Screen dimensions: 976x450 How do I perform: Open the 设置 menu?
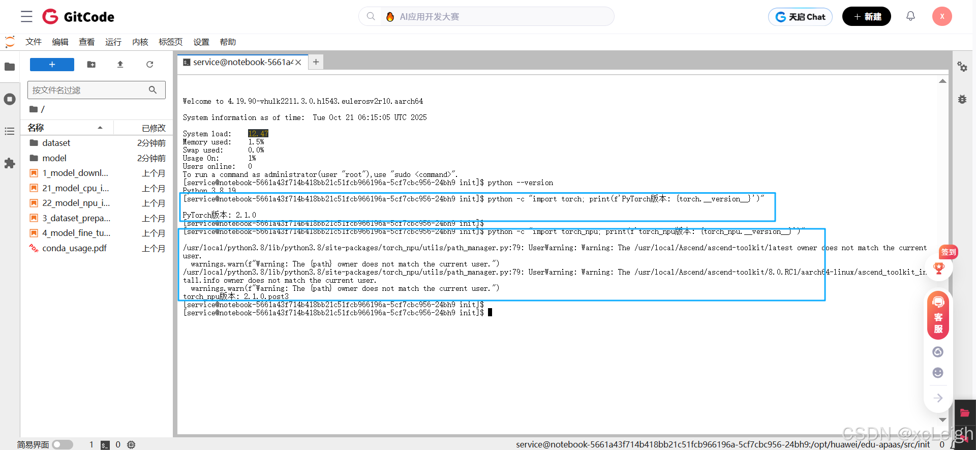pyautogui.click(x=201, y=42)
